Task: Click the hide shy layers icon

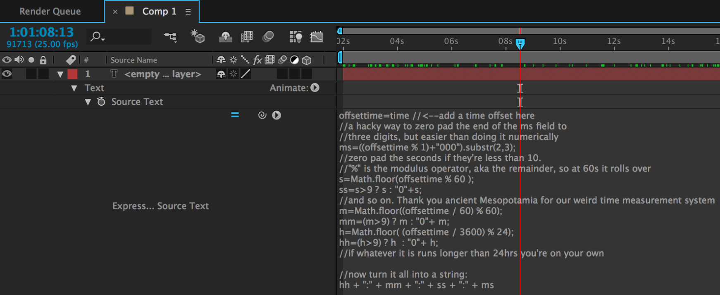Action: point(225,37)
